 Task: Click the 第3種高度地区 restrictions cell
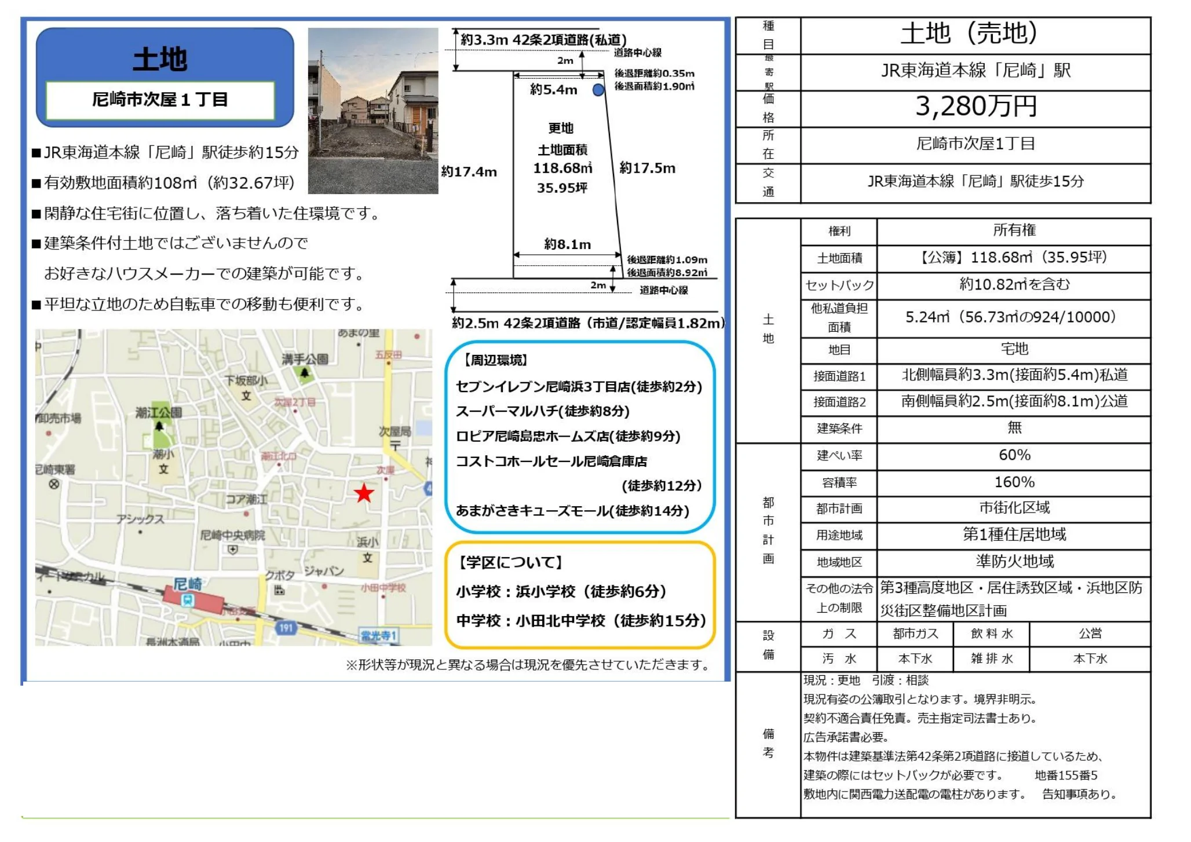(1014, 599)
